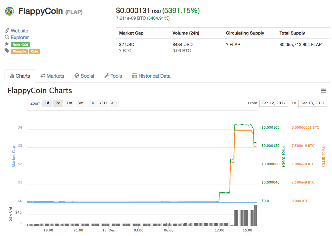Select the 1d zoom range
The width and height of the screenshot is (332, 236).
point(47,103)
